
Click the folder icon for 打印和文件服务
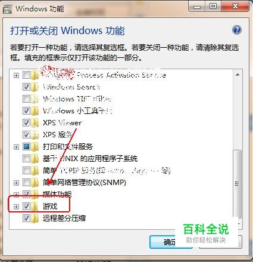point(35,147)
